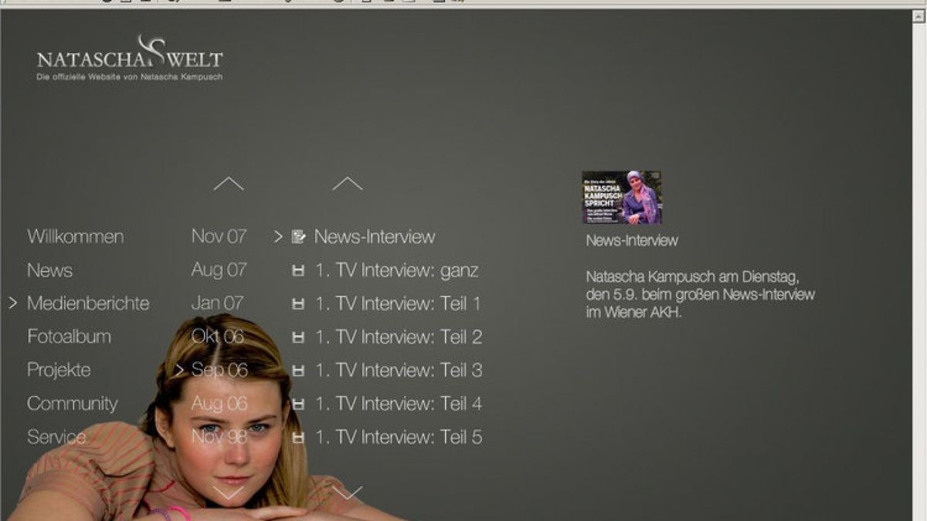Select the Nov 07 date entry
Viewport: 927px width, 521px height.
pos(219,236)
